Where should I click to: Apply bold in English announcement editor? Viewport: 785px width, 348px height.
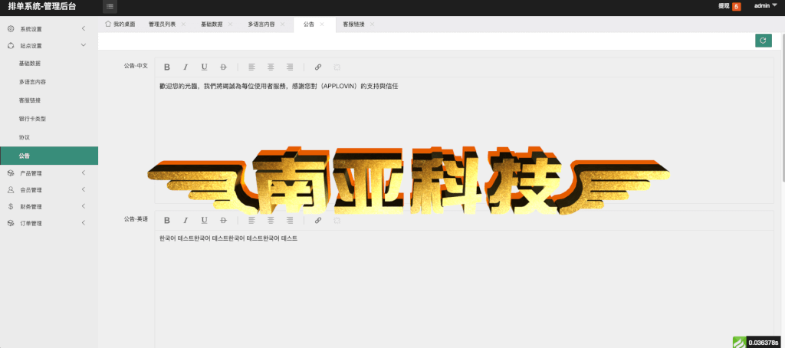coord(167,220)
